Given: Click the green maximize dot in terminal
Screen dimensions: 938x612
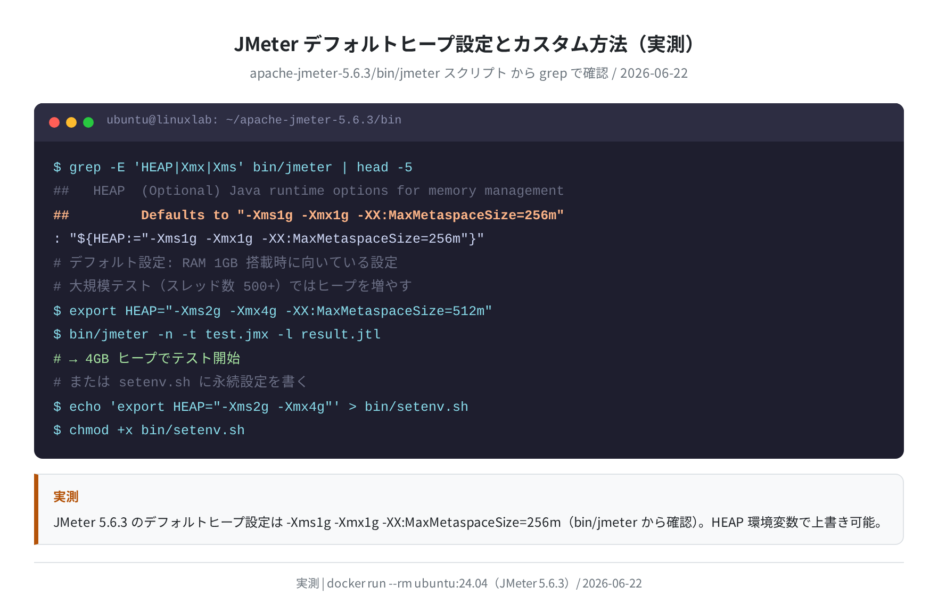Looking at the screenshot, I should coord(88,122).
